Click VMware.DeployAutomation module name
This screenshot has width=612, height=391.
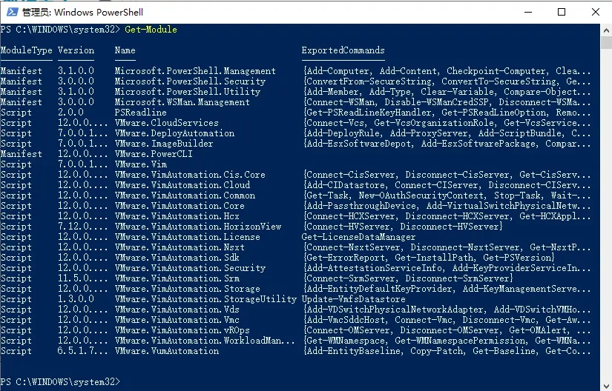(x=174, y=133)
